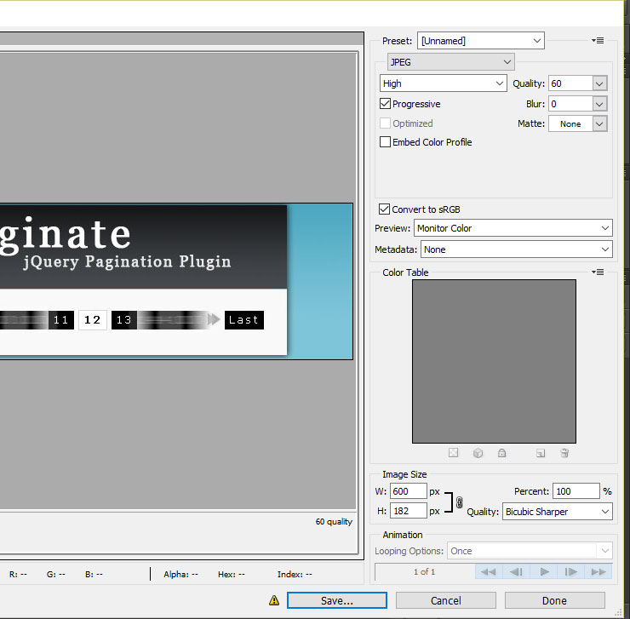Open the Optimize panel flyout menu icon
This screenshot has height=619, width=630.
point(598,41)
